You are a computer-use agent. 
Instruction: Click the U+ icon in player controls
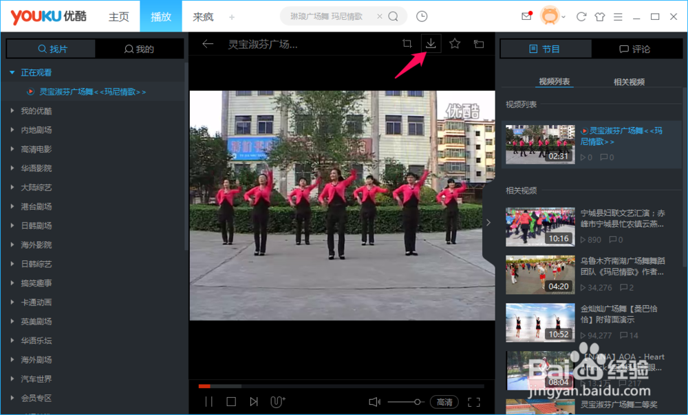(278, 402)
